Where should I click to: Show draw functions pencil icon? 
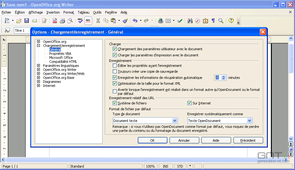point(180,21)
